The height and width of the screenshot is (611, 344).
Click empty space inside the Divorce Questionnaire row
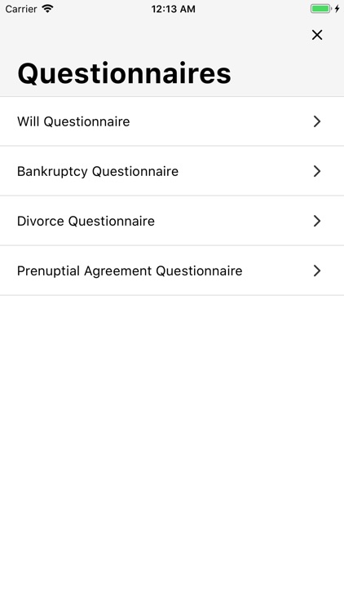point(234,221)
